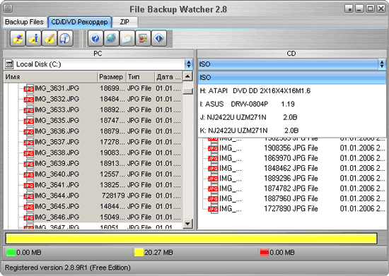This screenshot has width=389, height=276.
Task: Select the J: NJ2422U UZM271N drive option
Action: [292, 117]
